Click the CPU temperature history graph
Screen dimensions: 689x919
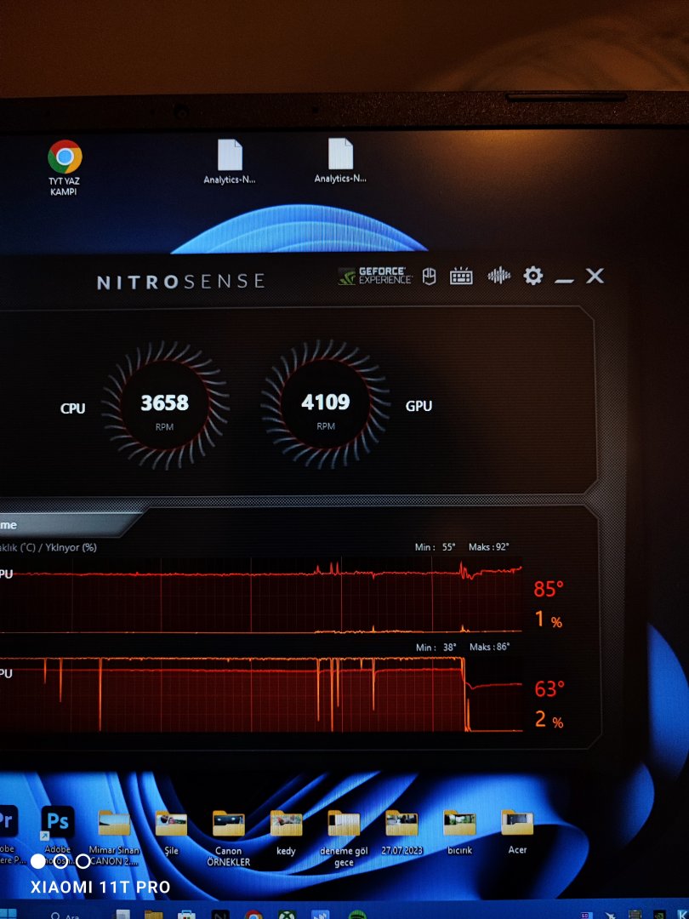click(261, 595)
